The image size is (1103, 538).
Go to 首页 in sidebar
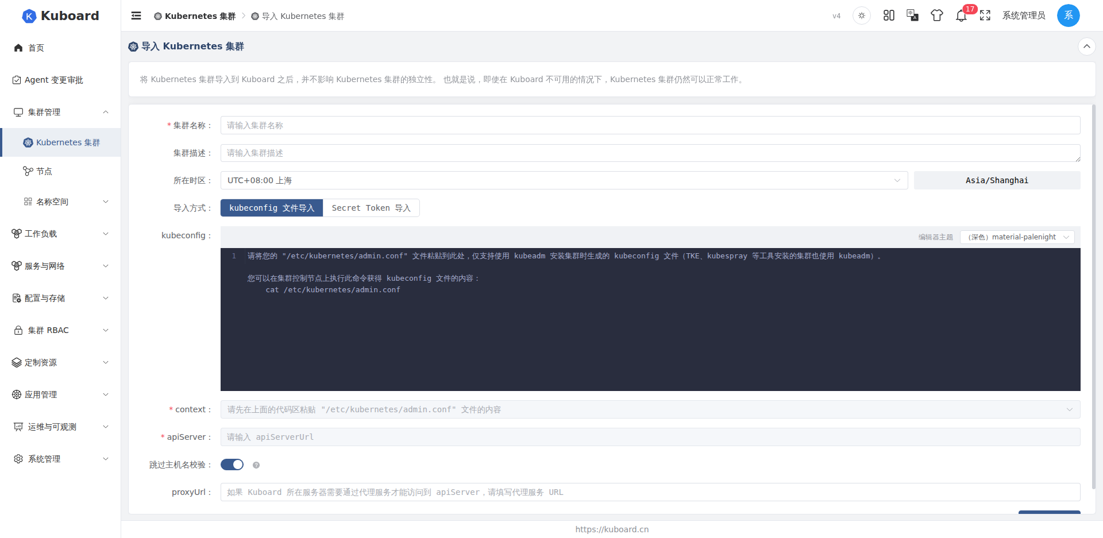pyautogui.click(x=60, y=48)
